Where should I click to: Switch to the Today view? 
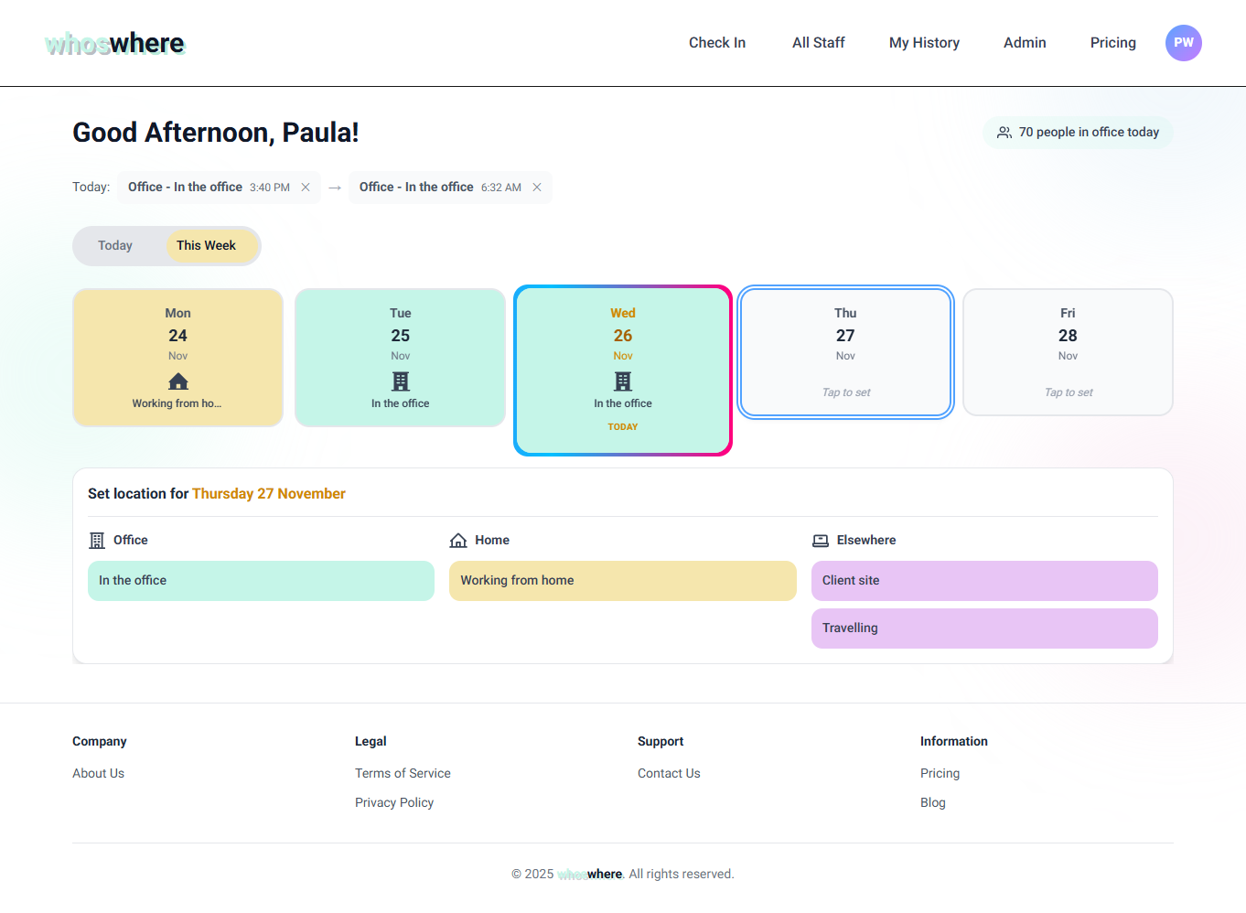click(x=115, y=245)
